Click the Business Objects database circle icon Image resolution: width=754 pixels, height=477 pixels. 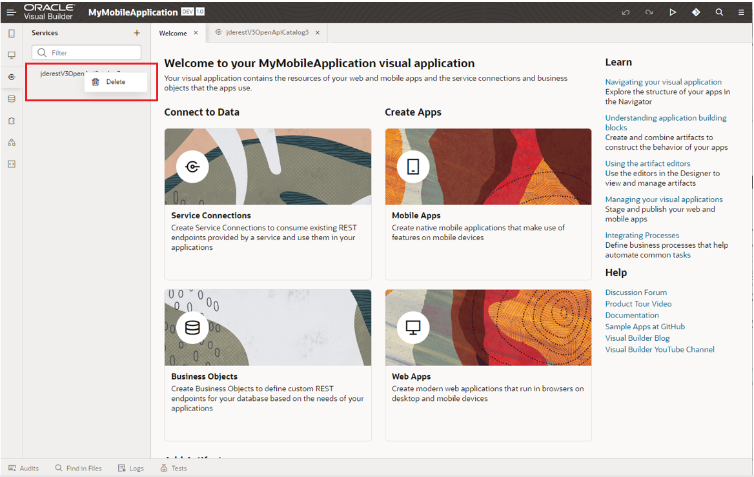tap(192, 327)
